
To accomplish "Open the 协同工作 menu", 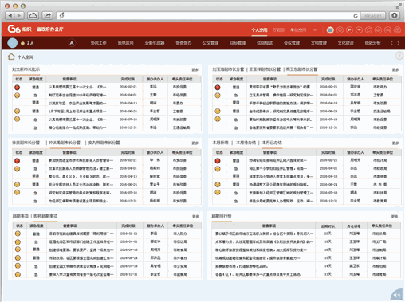I will pos(99,43).
